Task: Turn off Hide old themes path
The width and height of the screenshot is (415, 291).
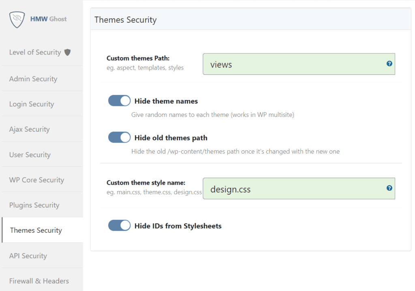Action: pos(119,137)
